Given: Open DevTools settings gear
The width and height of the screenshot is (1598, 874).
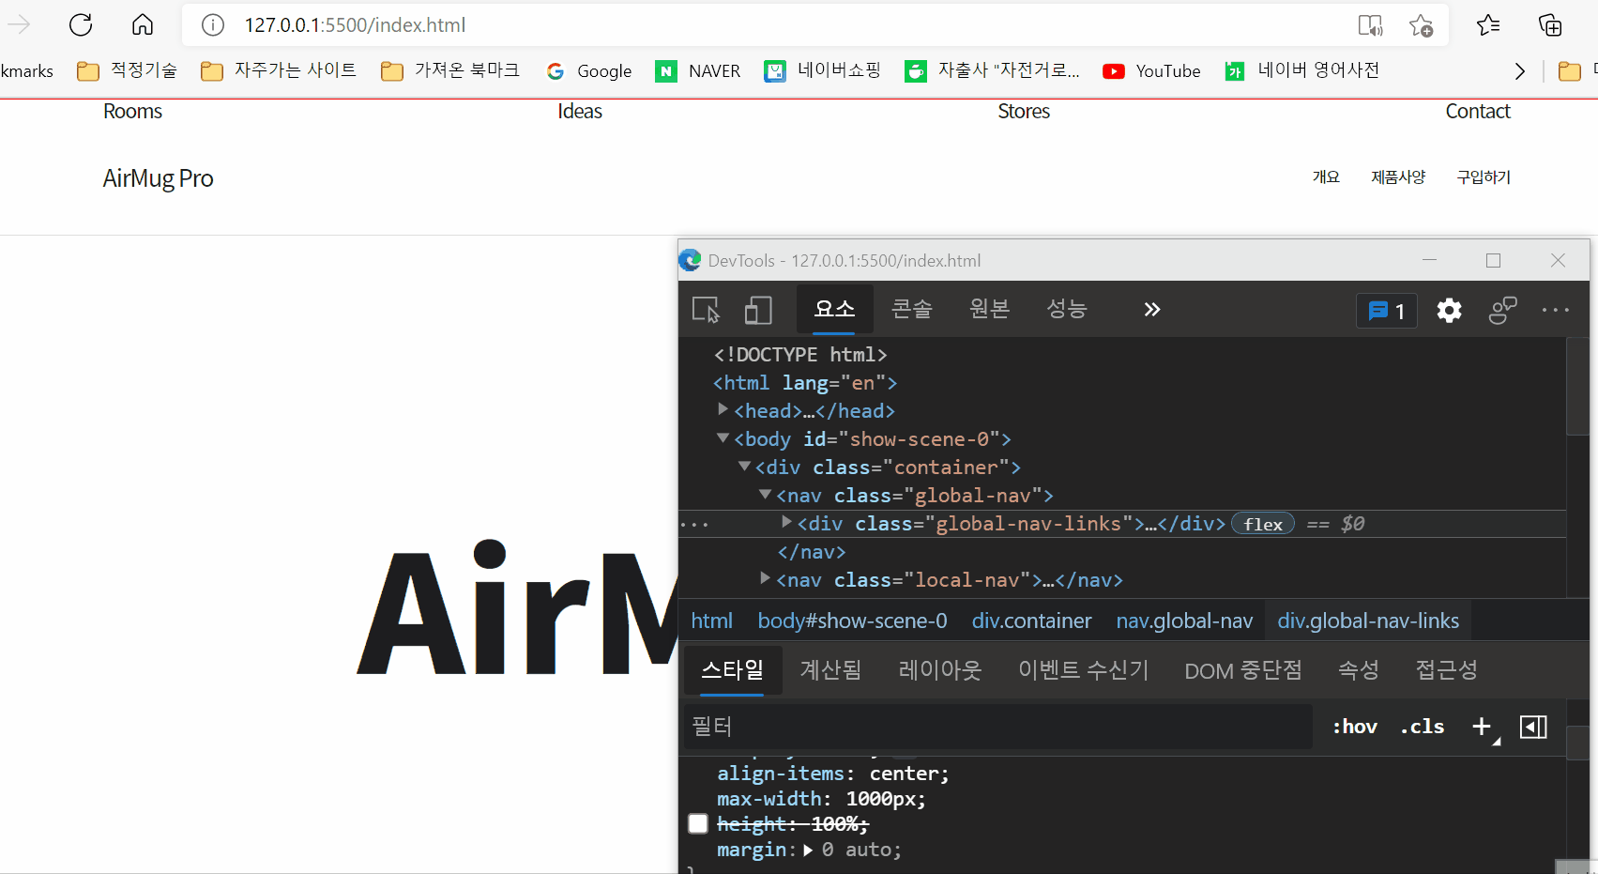Looking at the screenshot, I should pos(1449,311).
